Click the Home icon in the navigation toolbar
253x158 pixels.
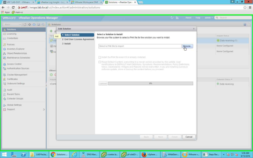click(x=25, y=25)
